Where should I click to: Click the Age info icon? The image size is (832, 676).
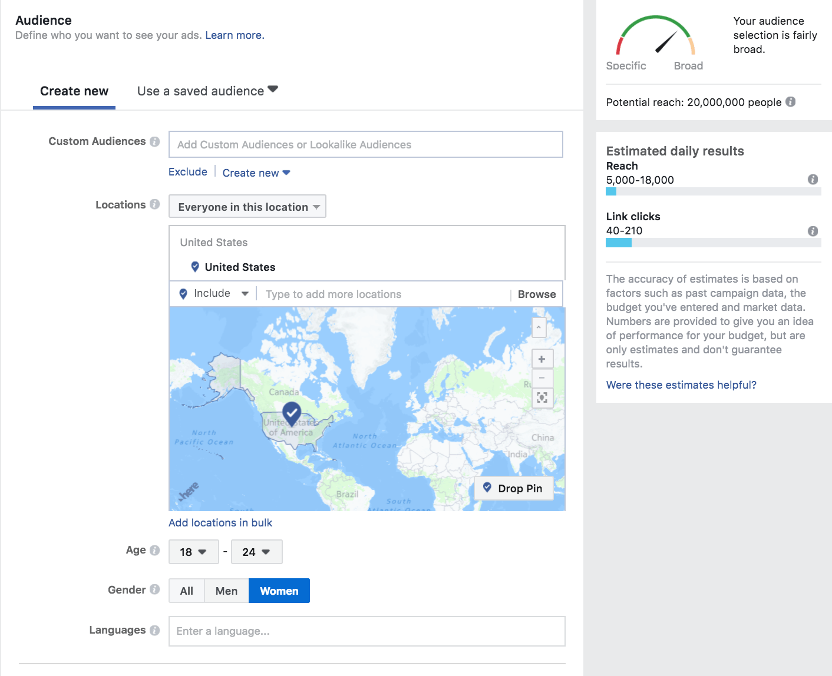[x=154, y=550]
